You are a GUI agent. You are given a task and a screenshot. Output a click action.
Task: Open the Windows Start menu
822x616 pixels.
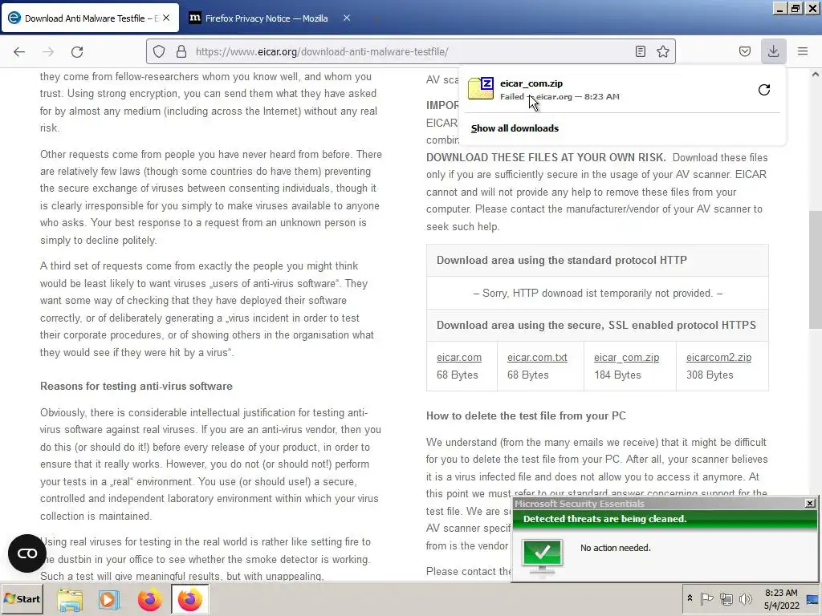(x=22, y=598)
